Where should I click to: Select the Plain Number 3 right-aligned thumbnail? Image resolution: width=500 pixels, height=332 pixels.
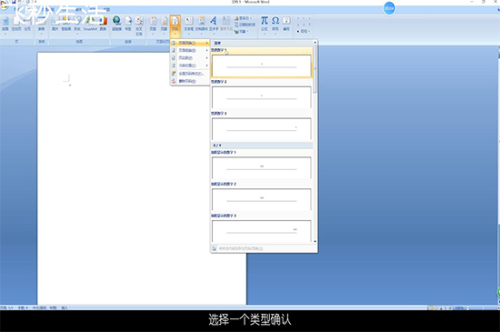[x=262, y=129]
